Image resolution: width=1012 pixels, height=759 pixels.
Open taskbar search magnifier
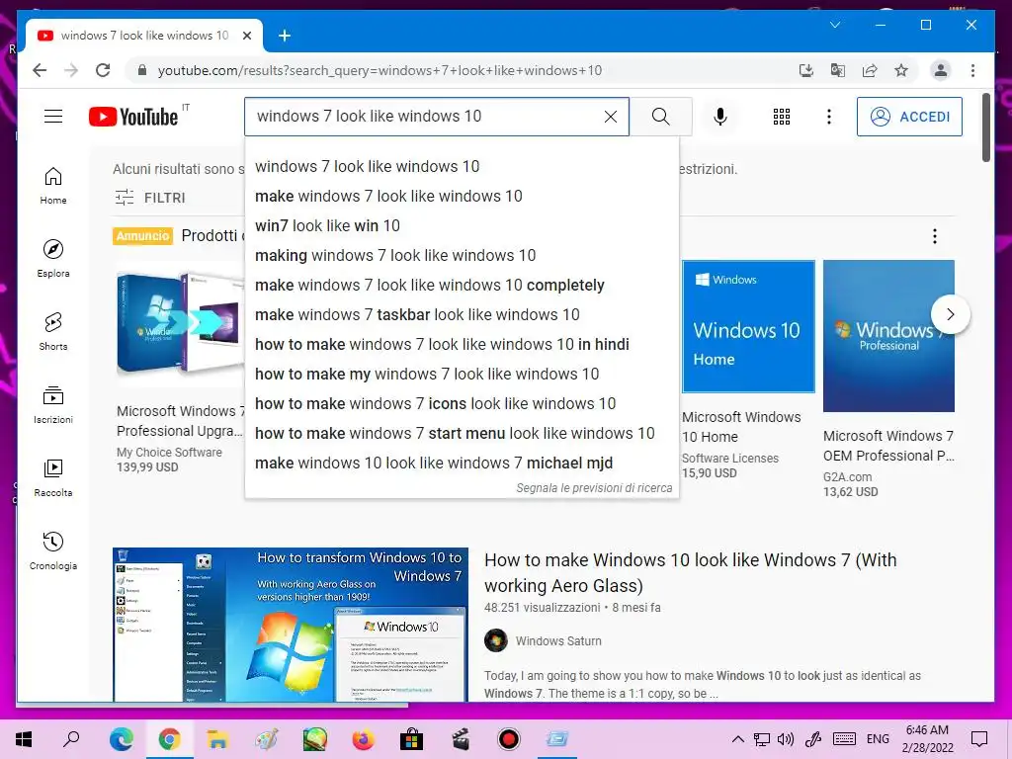[x=71, y=739]
